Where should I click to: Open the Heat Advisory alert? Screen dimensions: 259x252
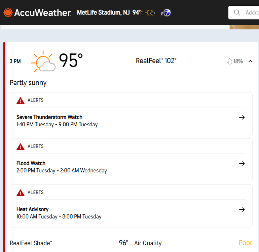click(x=131, y=213)
